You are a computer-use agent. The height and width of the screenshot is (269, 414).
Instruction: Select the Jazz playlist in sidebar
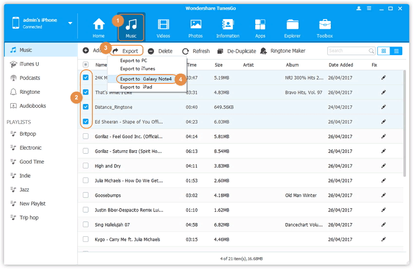tap(24, 189)
